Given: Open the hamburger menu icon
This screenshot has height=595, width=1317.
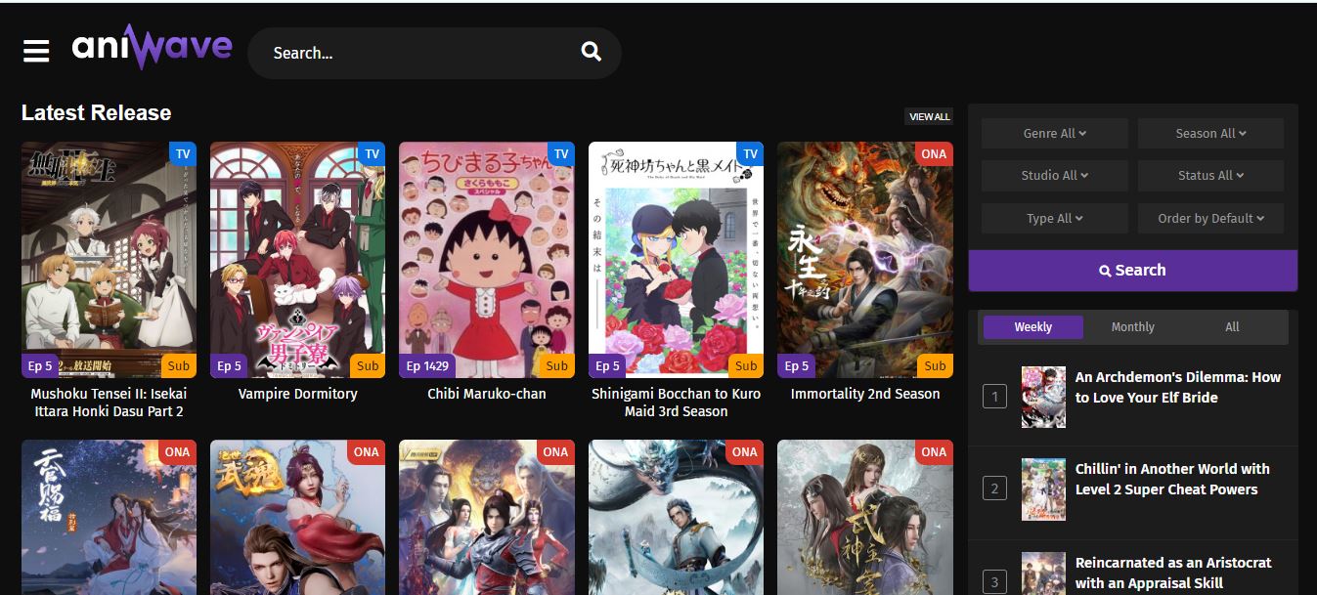Looking at the screenshot, I should point(36,52).
